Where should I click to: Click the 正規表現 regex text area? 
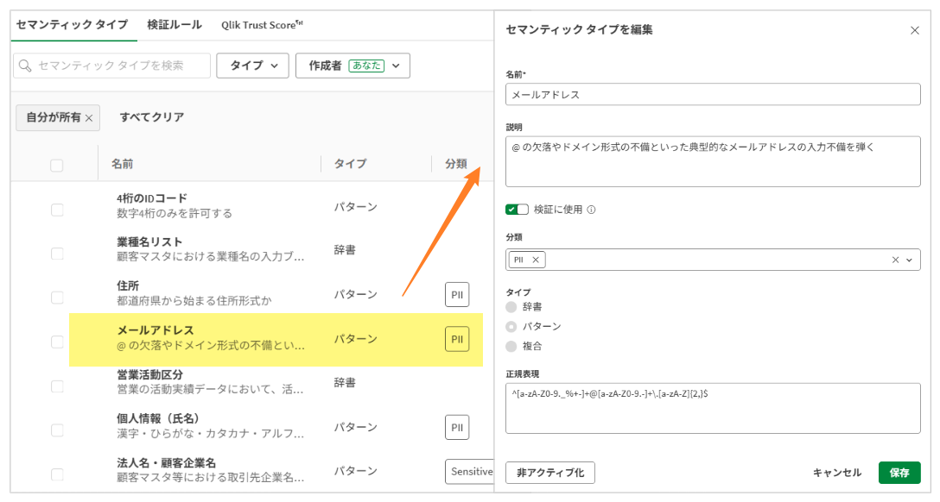point(713,408)
